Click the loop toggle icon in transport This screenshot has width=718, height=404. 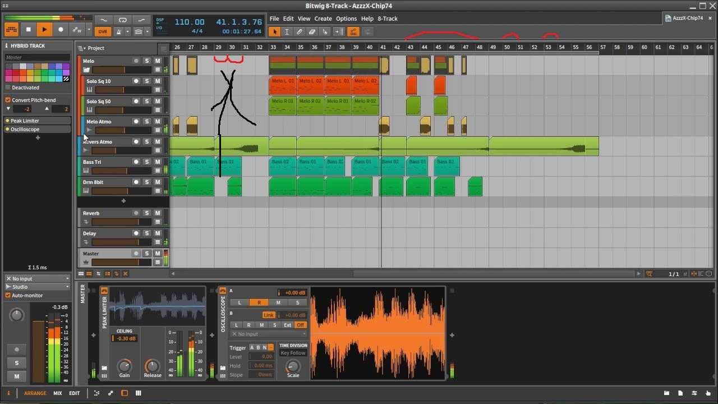pyautogui.click(x=123, y=20)
